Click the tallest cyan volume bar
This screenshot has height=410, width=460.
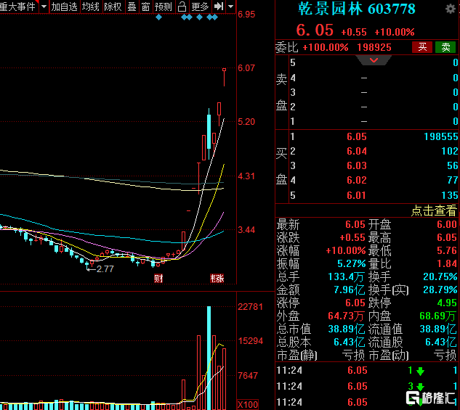click(x=209, y=358)
